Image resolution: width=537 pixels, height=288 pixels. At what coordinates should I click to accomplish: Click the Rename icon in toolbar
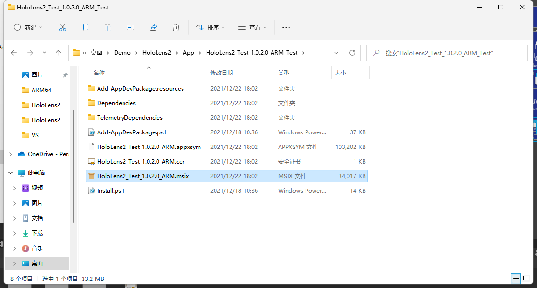(131, 27)
